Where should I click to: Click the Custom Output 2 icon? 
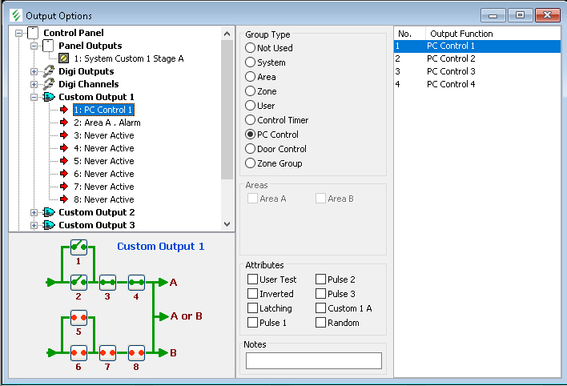pos(48,212)
